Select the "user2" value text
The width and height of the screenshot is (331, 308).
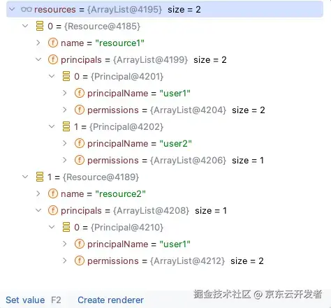point(175,144)
